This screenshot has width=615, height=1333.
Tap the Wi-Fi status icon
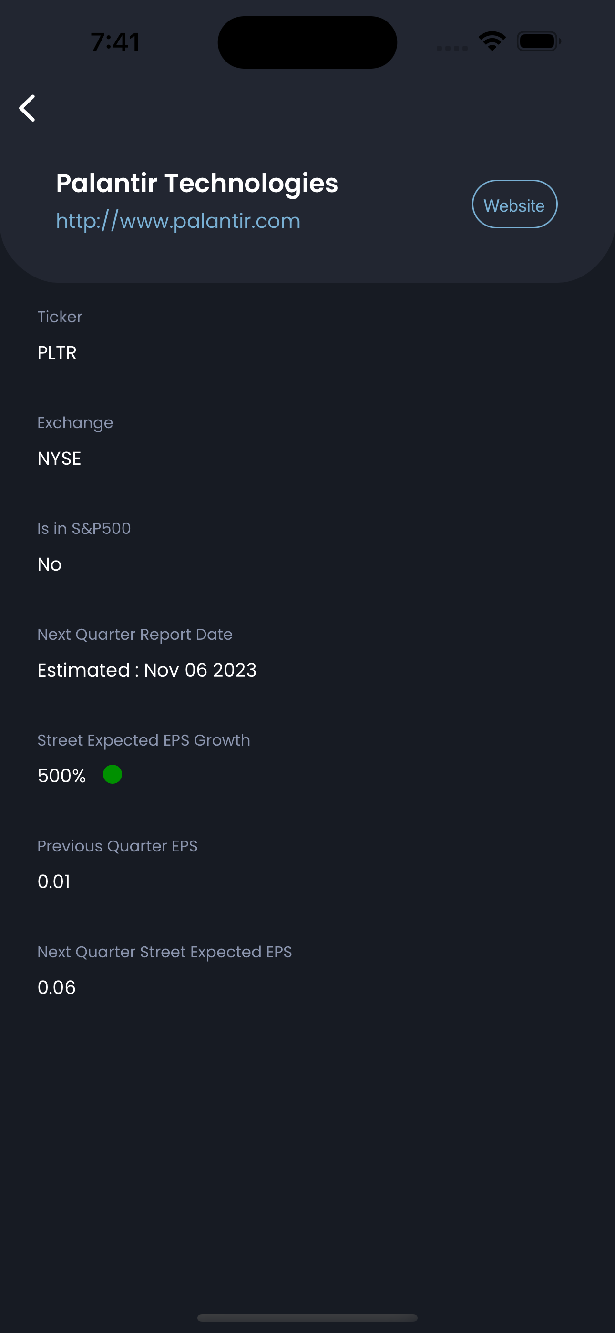click(x=492, y=41)
